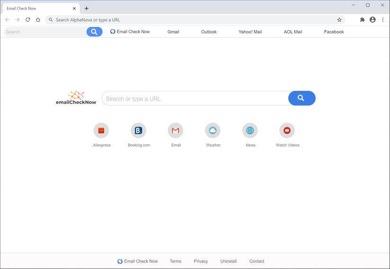Click the address bar 'Search AlphaNova or type a URL'

pyautogui.click(x=195, y=20)
